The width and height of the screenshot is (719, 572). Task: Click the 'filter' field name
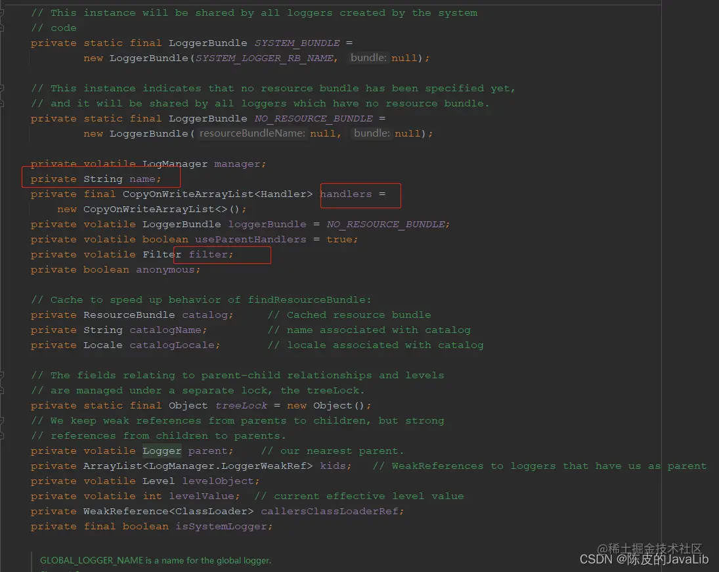(208, 255)
